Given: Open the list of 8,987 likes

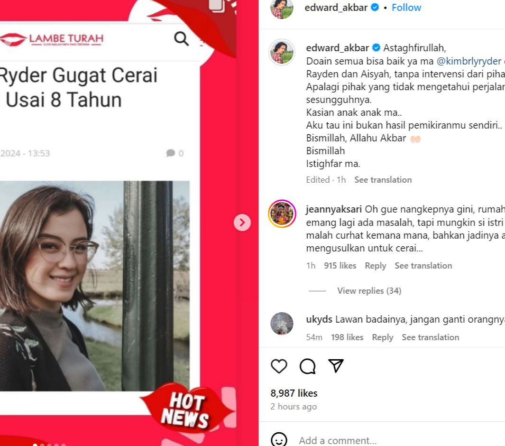Looking at the screenshot, I should pyautogui.click(x=294, y=393).
